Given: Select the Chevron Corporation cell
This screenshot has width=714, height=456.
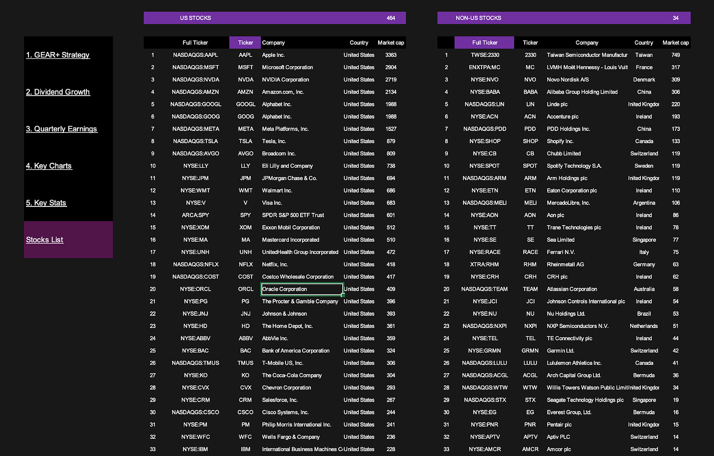Looking at the screenshot, I should tap(286, 387).
